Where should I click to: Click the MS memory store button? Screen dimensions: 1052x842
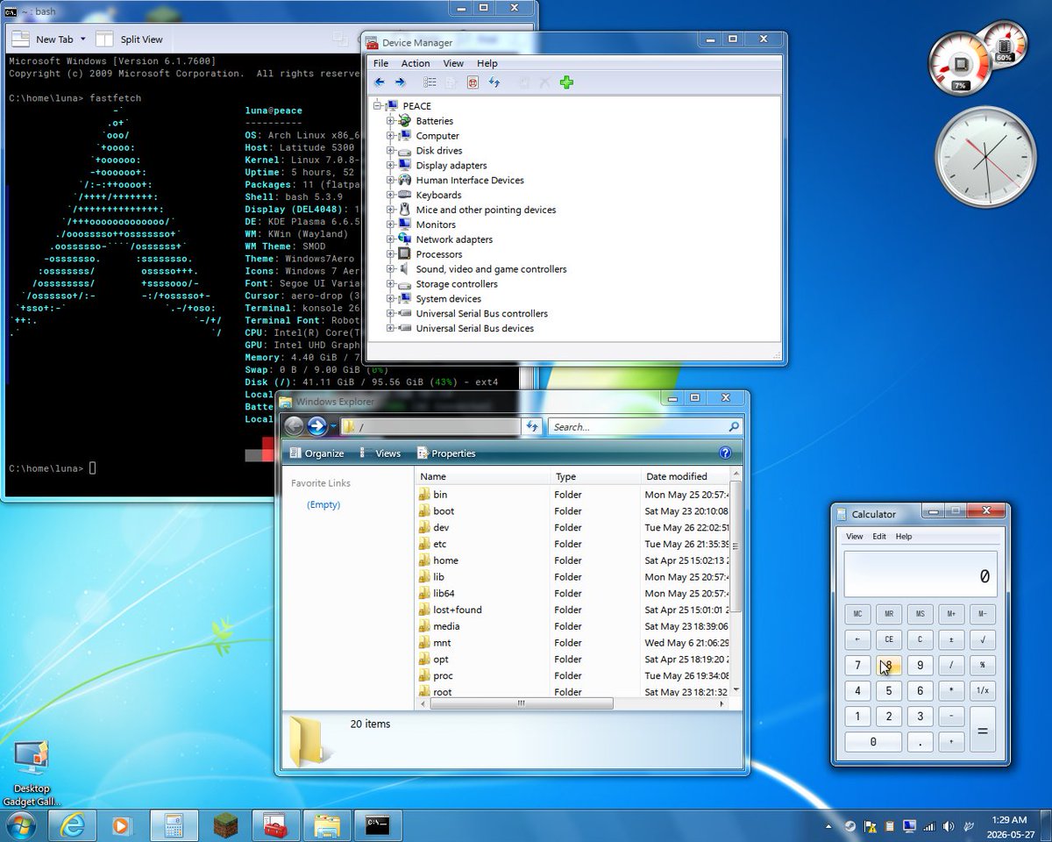(x=920, y=614)
